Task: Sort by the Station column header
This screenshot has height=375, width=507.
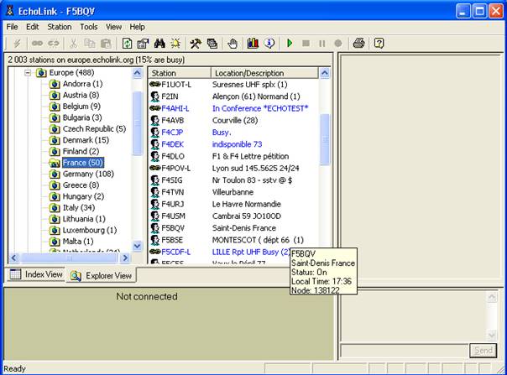Action: pos(180,73)
